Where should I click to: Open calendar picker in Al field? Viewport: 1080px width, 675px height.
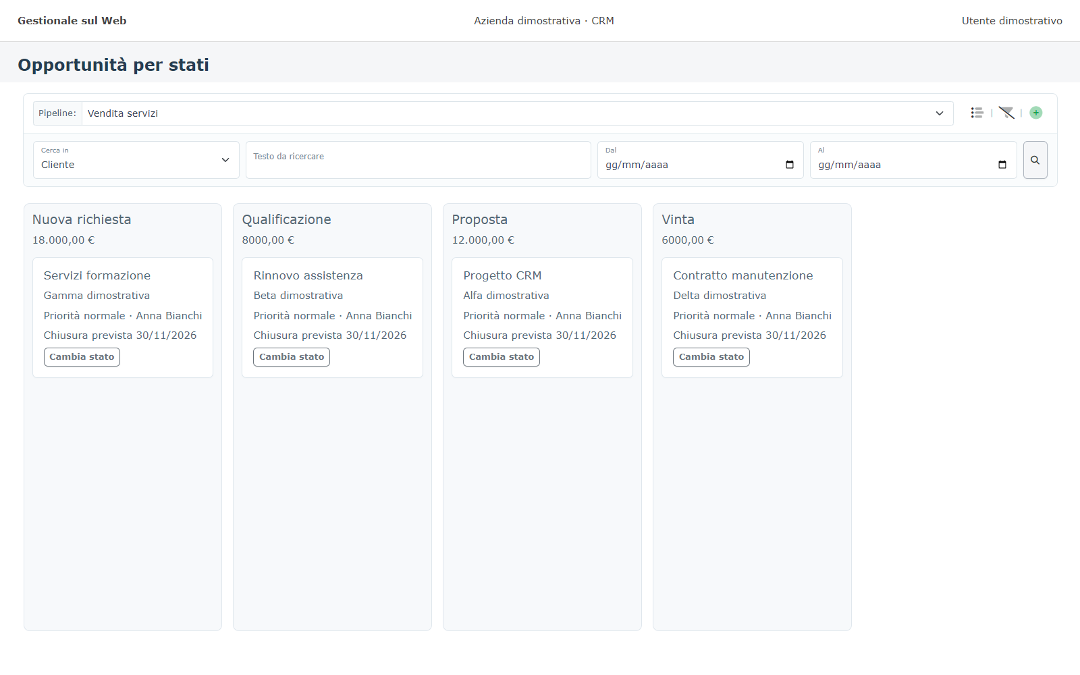1002,165
